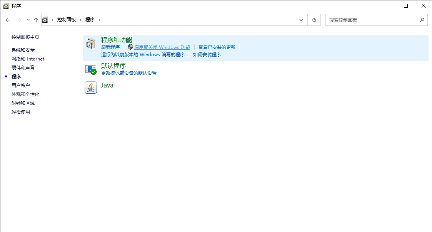Click the shield icon next to Windows 功能
The image size is (432, 232).
[x=131, y=47]
